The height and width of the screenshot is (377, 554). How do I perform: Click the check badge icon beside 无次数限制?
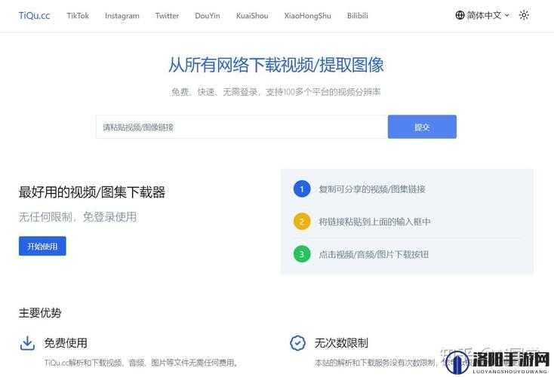(x=297, y=343)
